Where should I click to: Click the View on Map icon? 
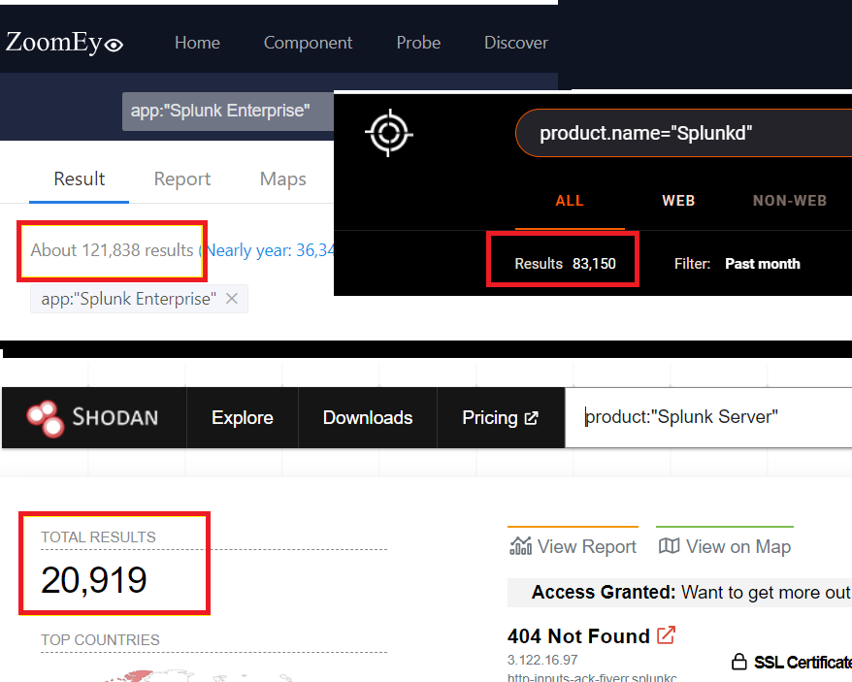click(669, 545)
